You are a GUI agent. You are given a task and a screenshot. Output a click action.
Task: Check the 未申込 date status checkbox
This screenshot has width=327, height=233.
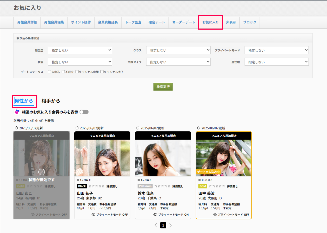click(x=49, y=72)
